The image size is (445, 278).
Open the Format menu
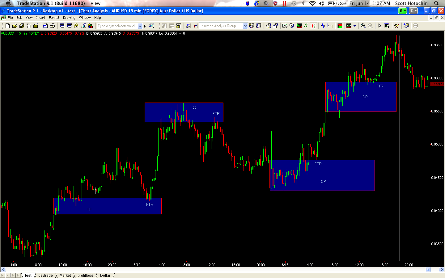click(54, 18)
